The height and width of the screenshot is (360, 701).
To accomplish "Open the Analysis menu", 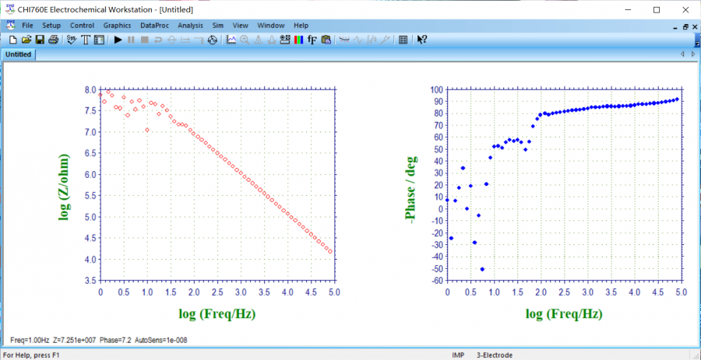I will (x=190, y=26).
